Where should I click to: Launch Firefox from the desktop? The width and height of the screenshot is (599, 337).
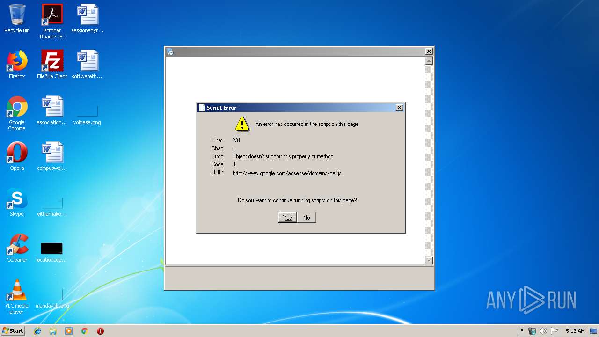(17, 65)
